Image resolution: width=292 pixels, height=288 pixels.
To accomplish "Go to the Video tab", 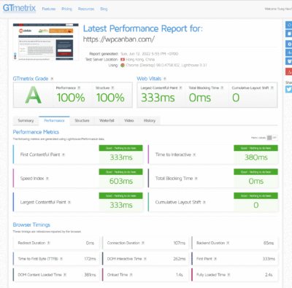I will pyautogui.click(x=129, y=120).
